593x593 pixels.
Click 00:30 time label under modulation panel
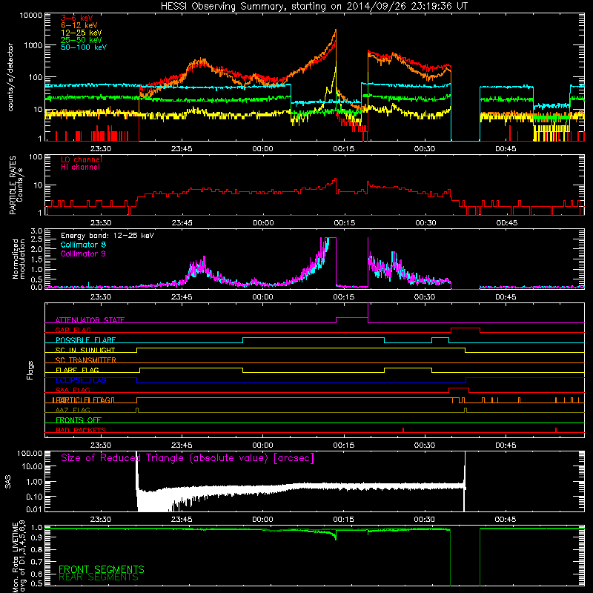click(x=425, y=297)
